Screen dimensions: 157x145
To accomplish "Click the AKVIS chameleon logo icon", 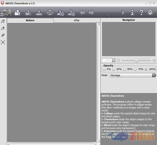I will (6, 13).
